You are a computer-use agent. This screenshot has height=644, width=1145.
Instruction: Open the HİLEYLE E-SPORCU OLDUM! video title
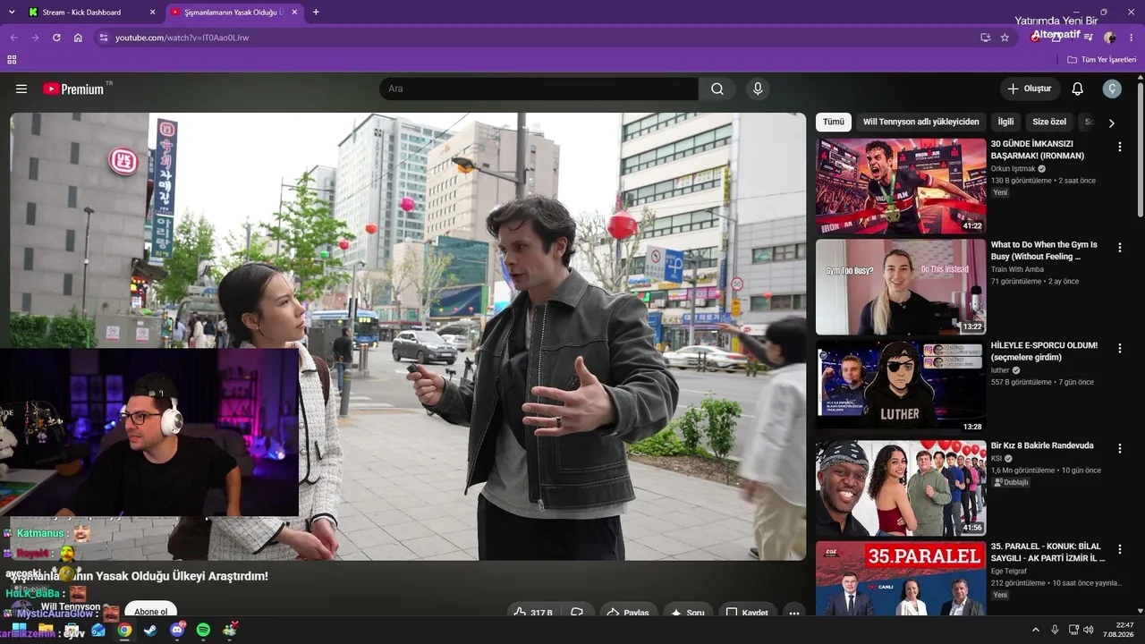[x=1044, y=351]
